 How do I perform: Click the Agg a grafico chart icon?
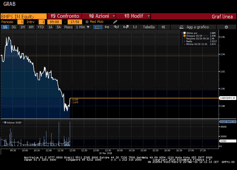point(181,27)
